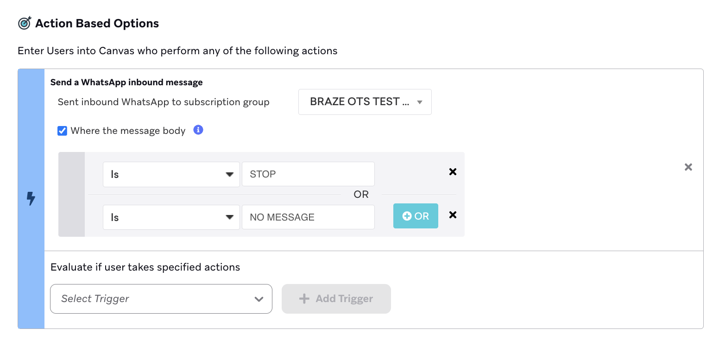Focus the NO MESSAGE text field
Image resolution: width=719 pixels, height=341 pixels.
click(308, 217)
